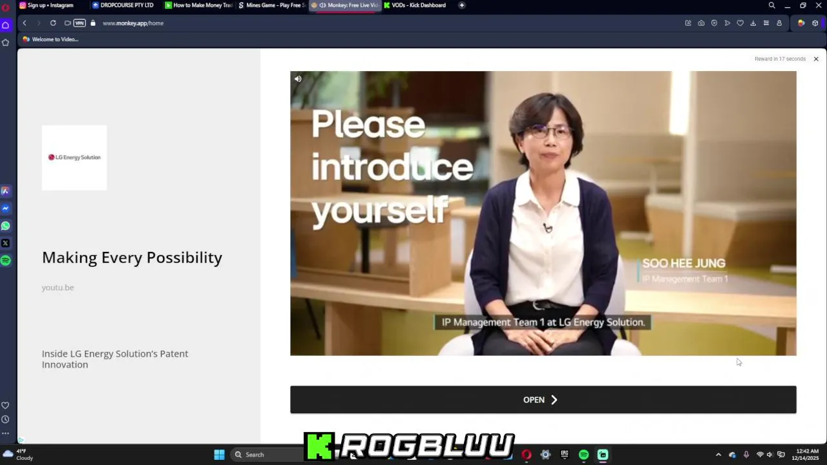Show hidden system tray icons
The image size is (827, 465).
718,455
